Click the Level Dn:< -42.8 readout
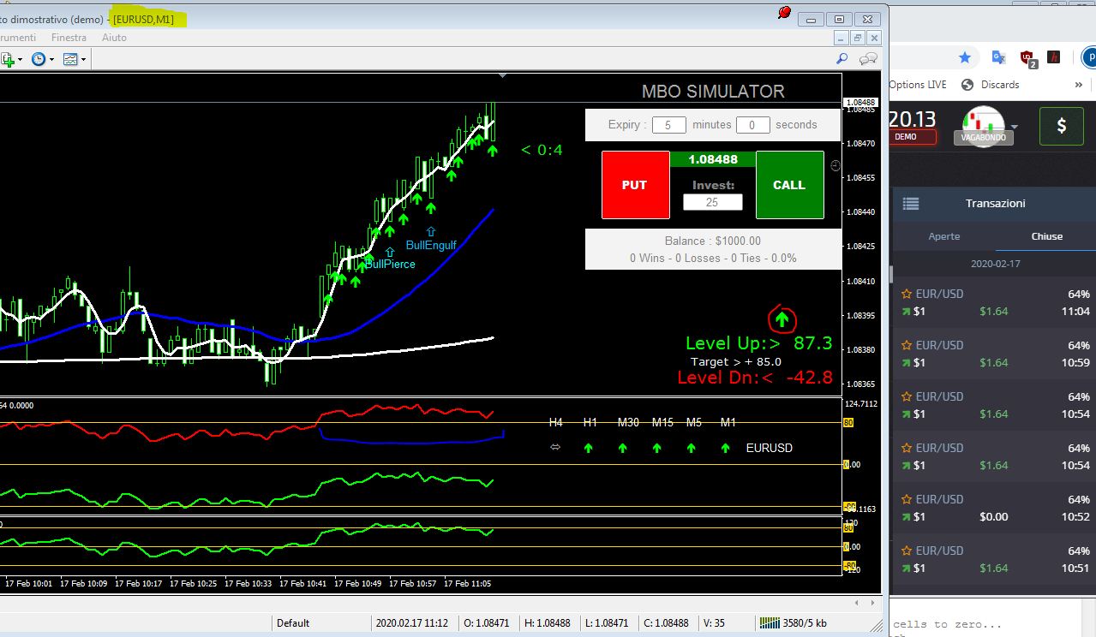 [755, 377]
